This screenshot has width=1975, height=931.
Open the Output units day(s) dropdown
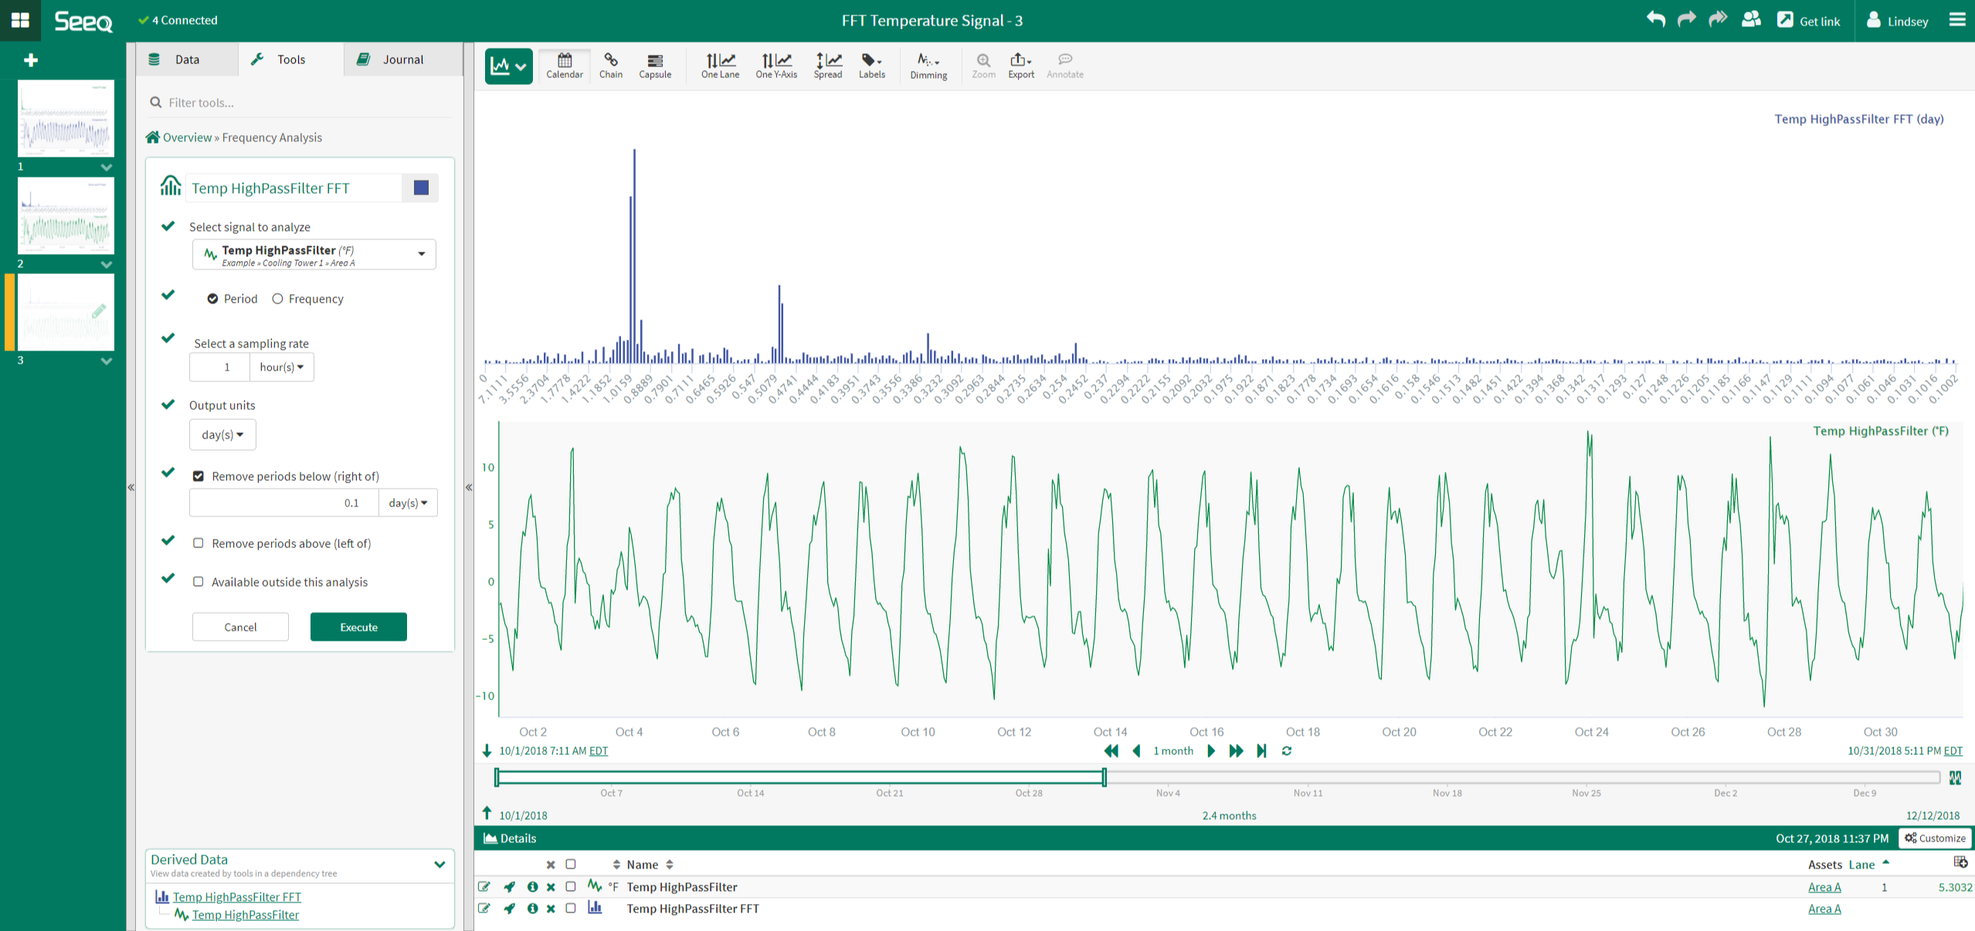(x=222, y=435)
